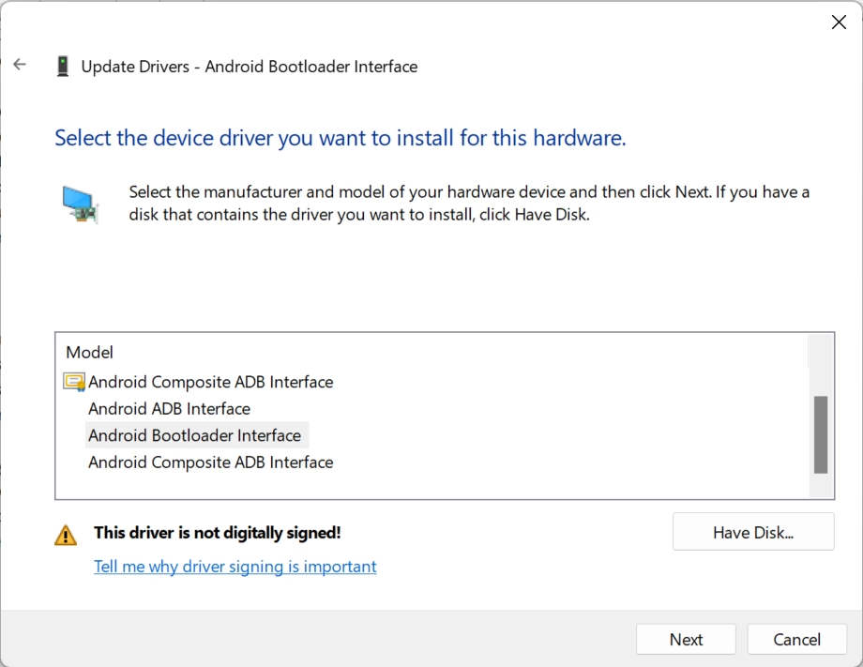This screenshot has height=667, width=863.
Task: Click the device icon beside Update Drivers title
Action: click(63, 67)
